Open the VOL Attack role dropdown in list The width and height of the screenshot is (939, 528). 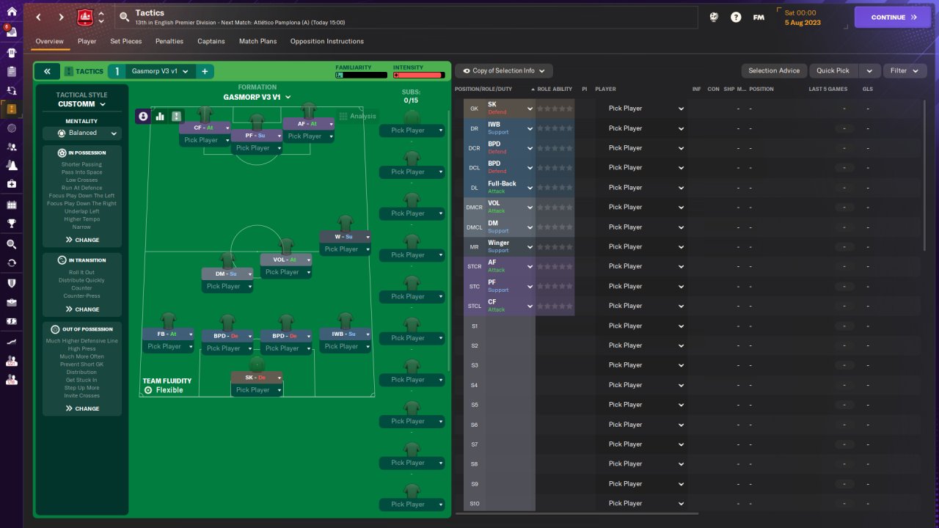click(x=511, y=207)
